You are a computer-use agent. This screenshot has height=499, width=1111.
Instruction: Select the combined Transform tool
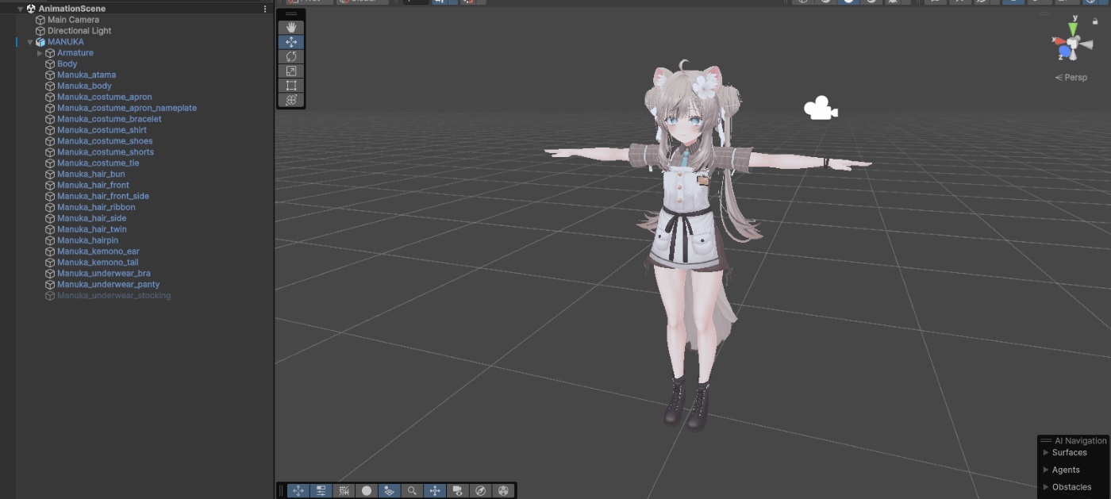[x=291, y=100]
